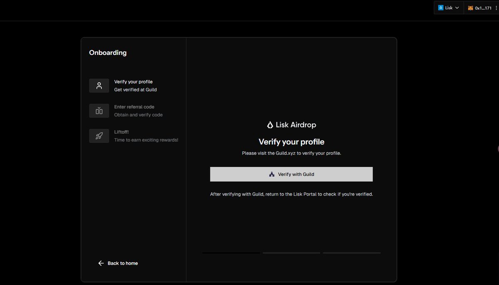The width and height of the screenshot is (499, 285).
Task: Click the Lisk droplet logo above Verify heading
Action: (270, 125)
